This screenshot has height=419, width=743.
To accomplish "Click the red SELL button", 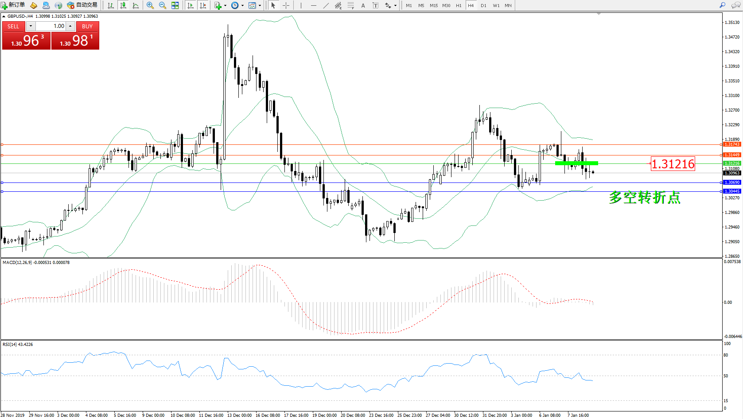I will click(13, 26).
